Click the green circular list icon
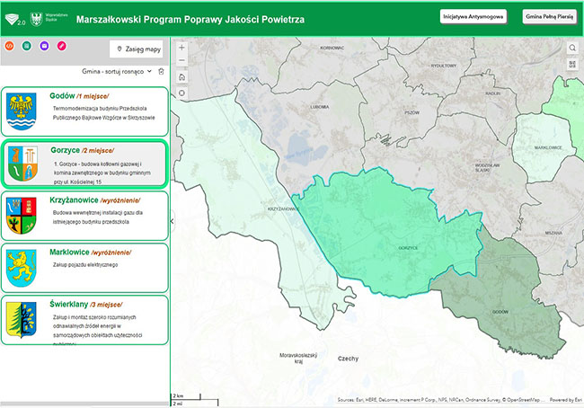 (27, 45)
